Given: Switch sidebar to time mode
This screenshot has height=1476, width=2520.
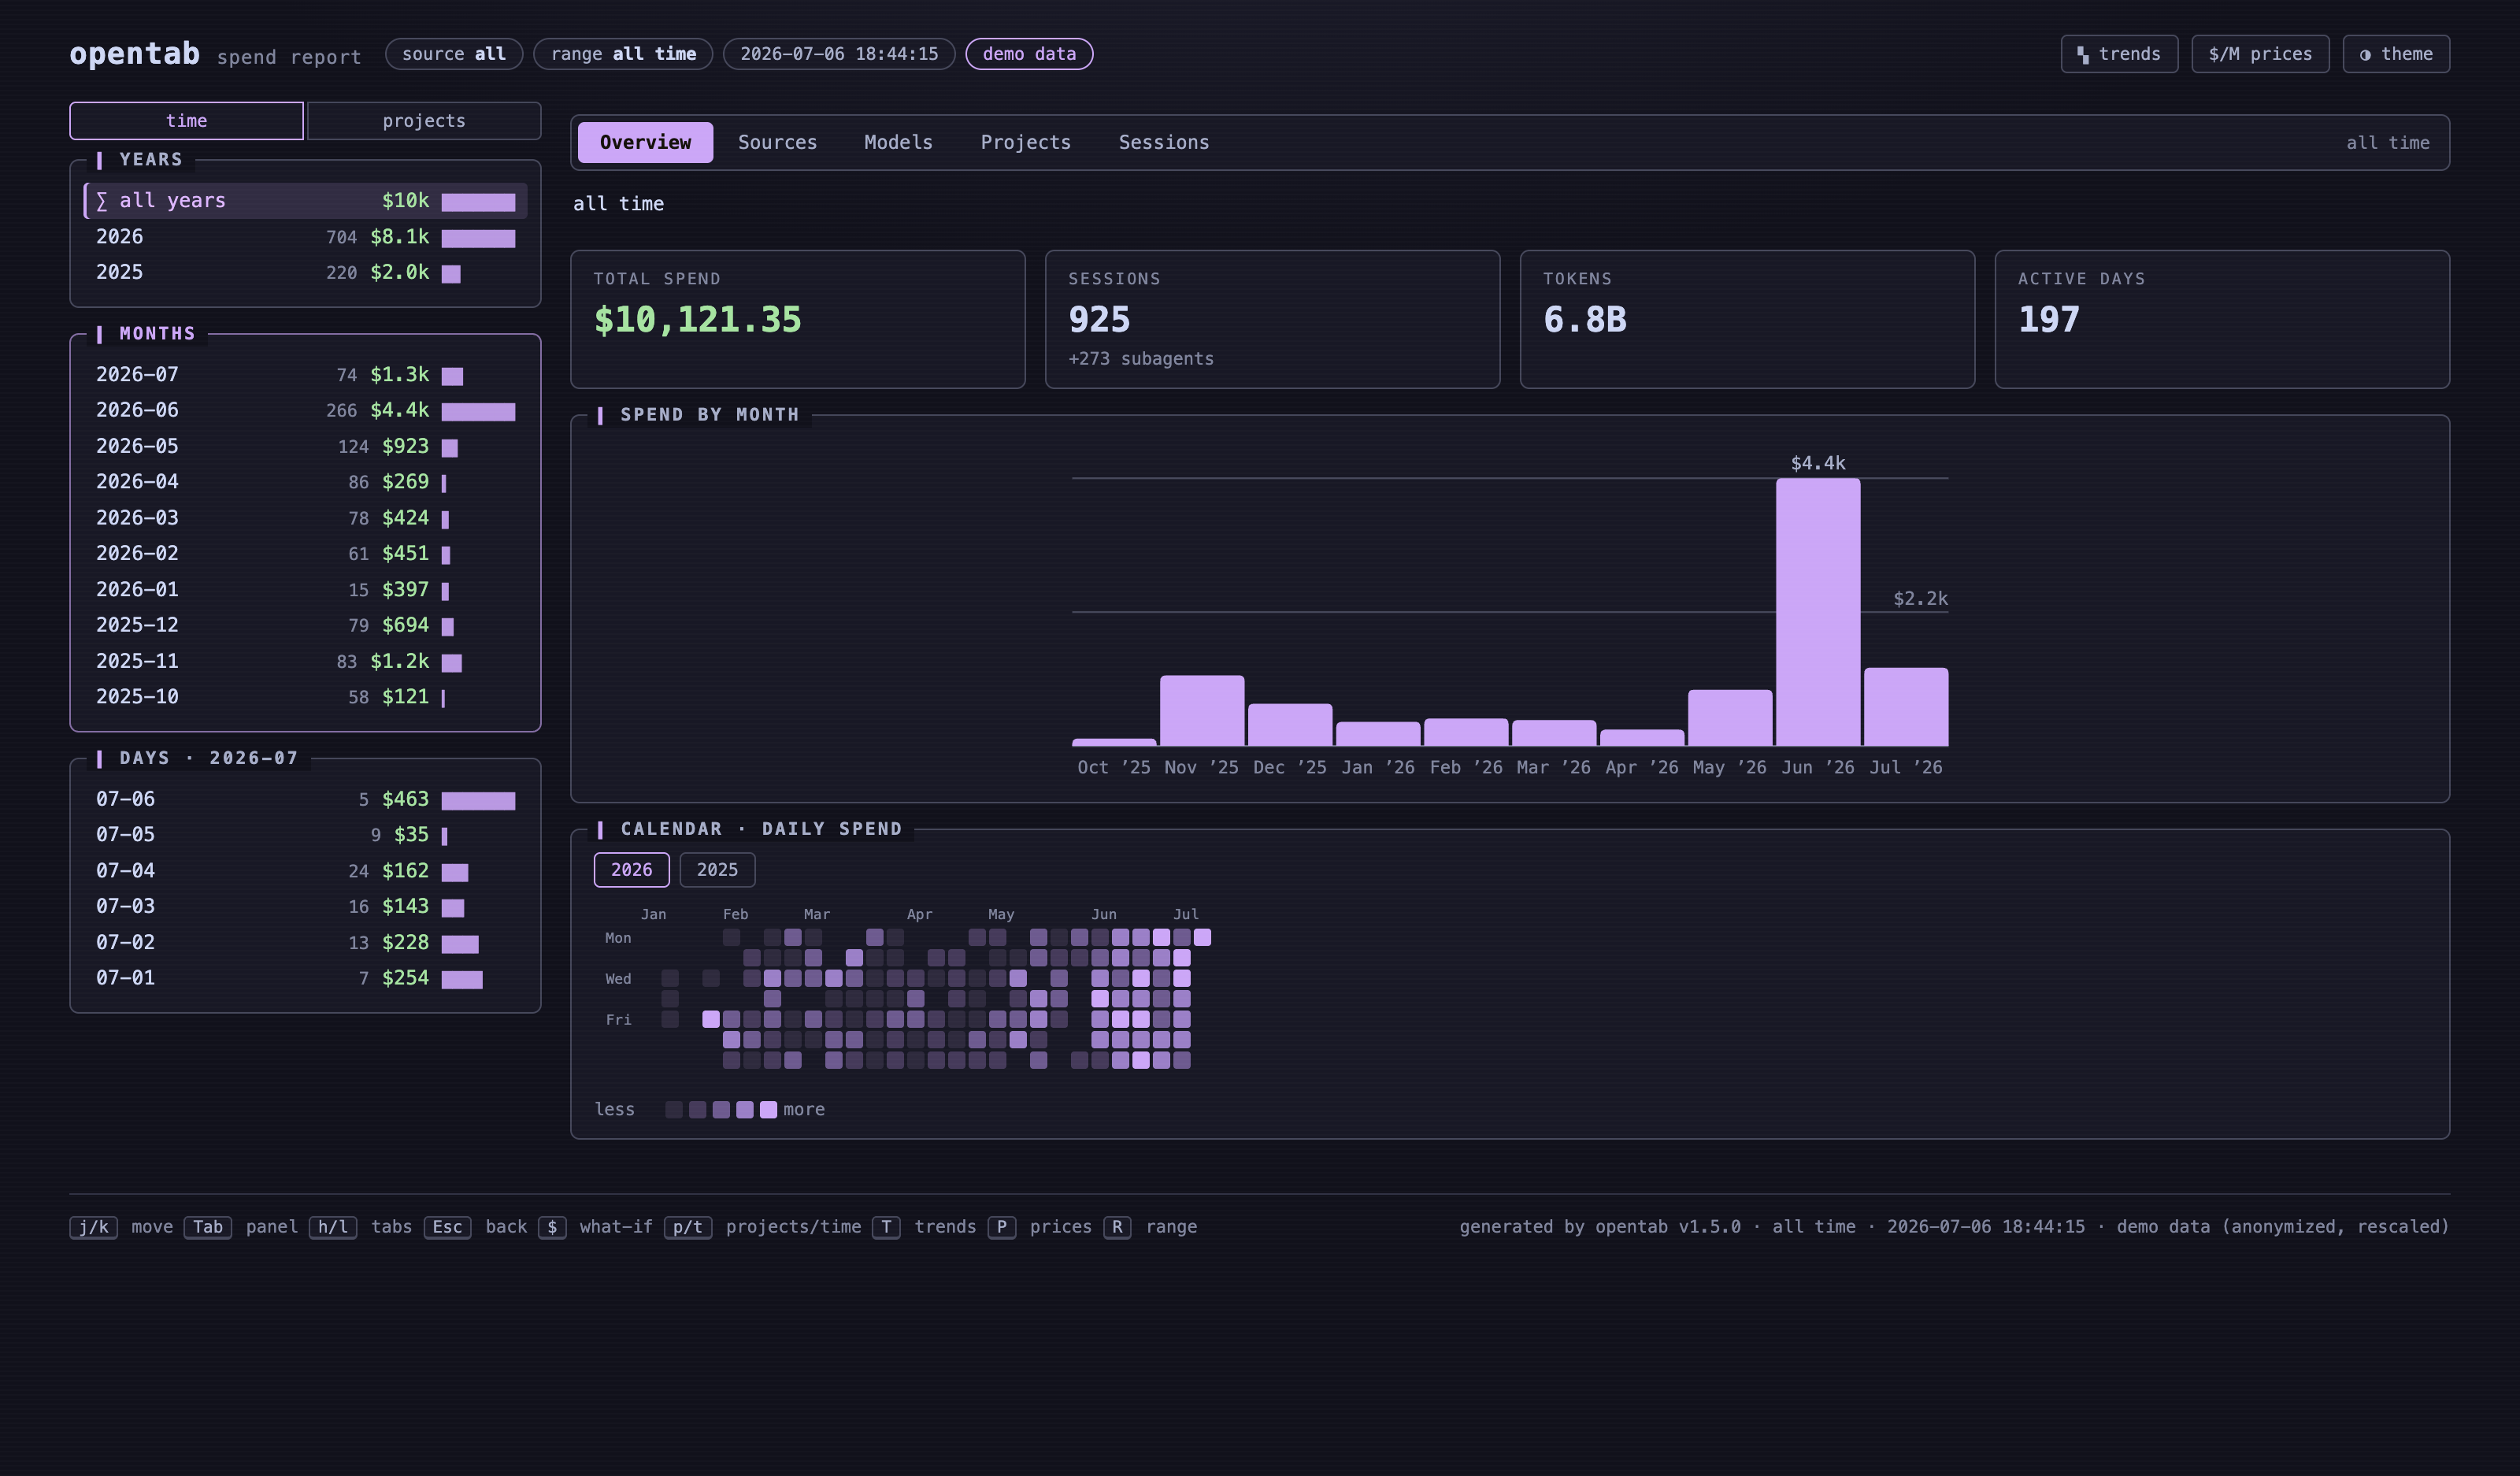Looking at the screenshot, I should [x=186, y=121].
